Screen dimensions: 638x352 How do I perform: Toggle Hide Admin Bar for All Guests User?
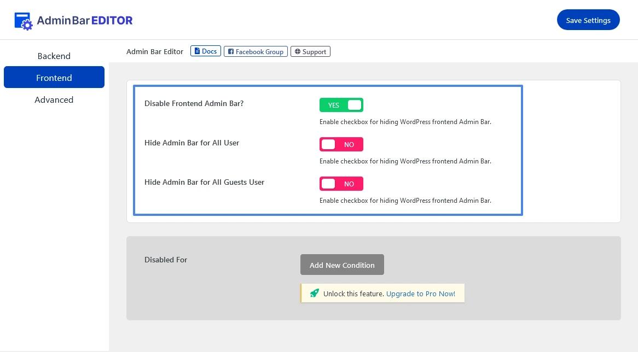click(x=341, y=184)
